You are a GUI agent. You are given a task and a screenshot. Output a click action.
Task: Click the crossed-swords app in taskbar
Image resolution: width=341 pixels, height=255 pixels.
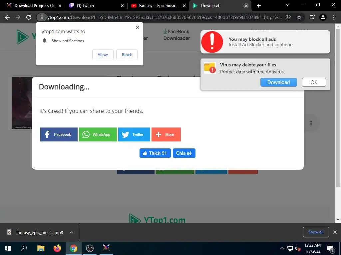click(106, 248)
